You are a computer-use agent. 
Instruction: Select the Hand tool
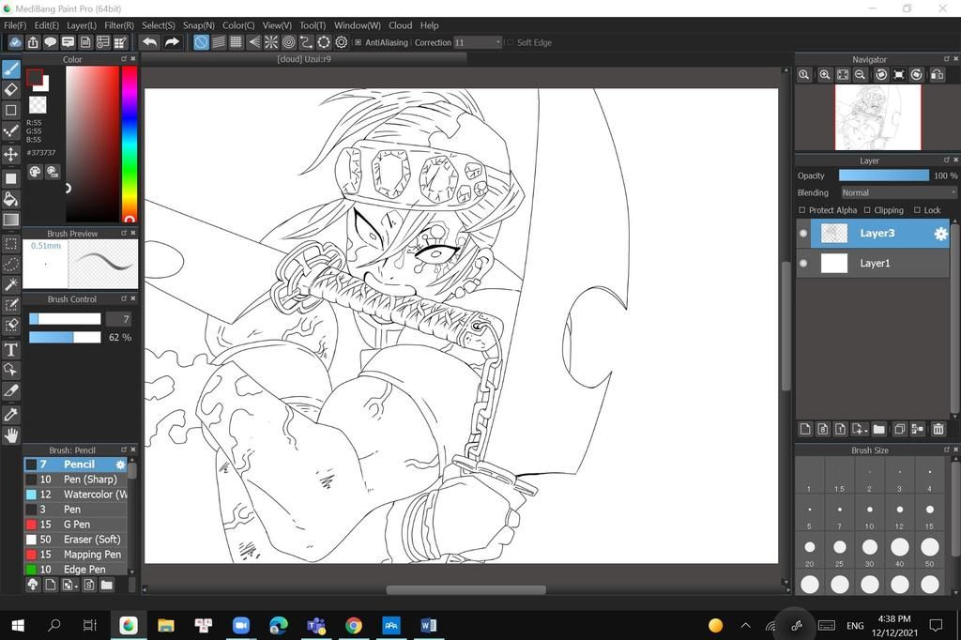[x=11, y=435]
